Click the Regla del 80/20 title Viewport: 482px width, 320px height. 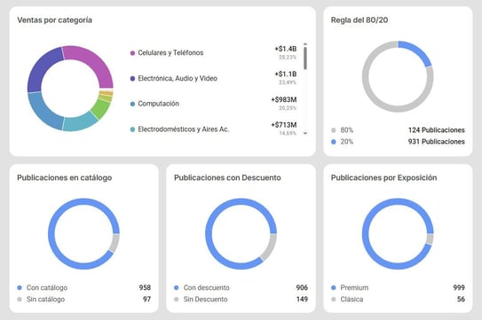[x=360, y=20]
